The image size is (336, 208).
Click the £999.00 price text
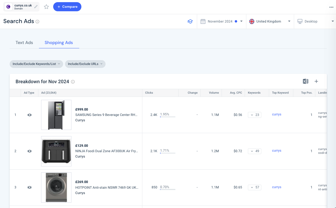82,110
